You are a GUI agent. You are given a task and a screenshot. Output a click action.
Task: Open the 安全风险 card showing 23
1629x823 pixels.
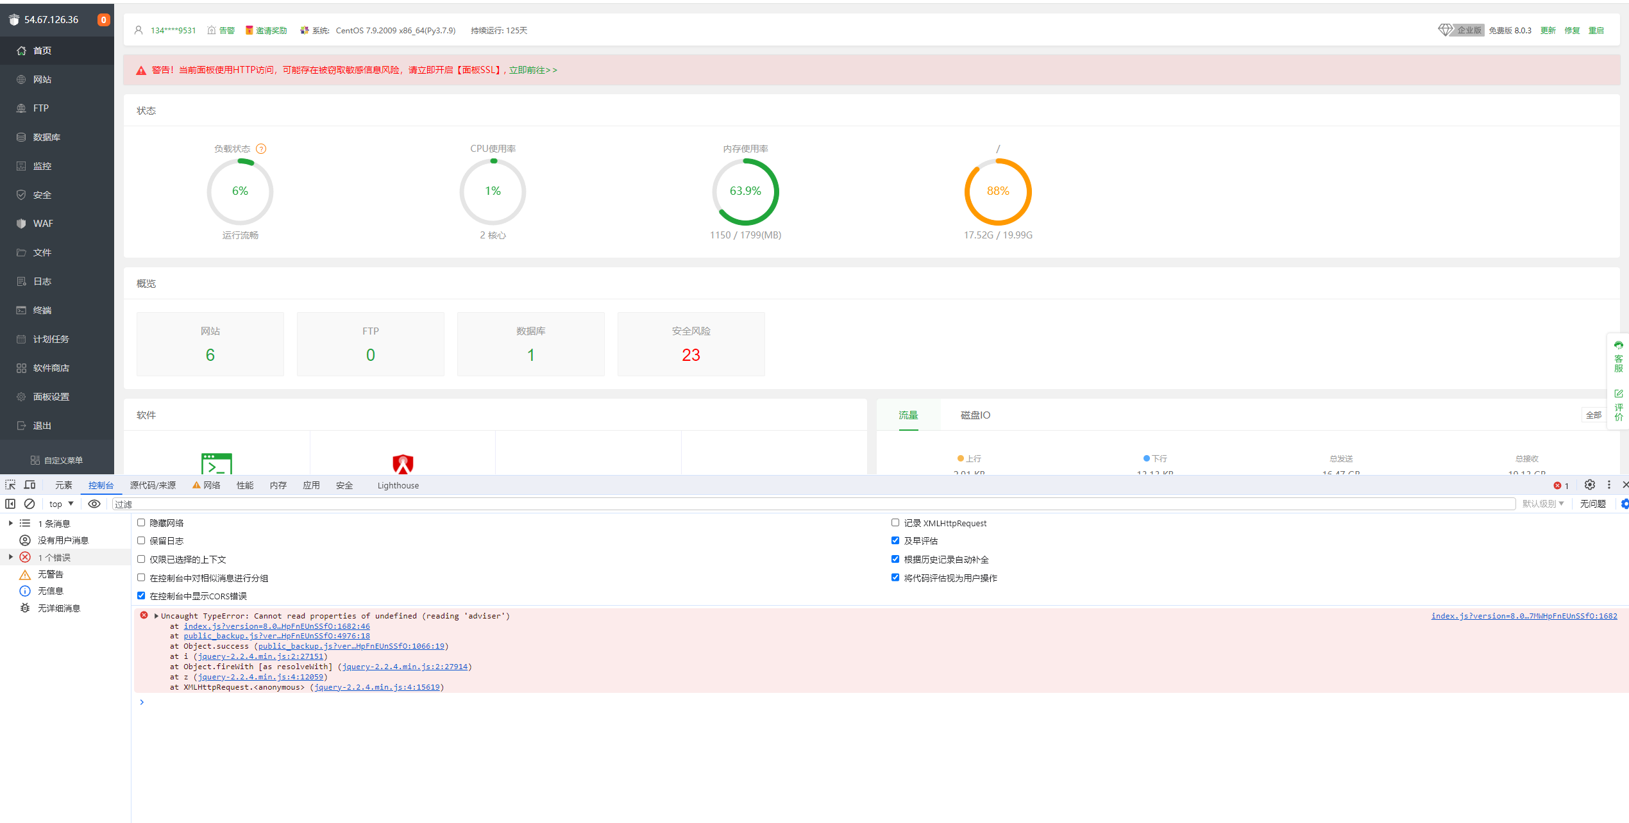691,344
